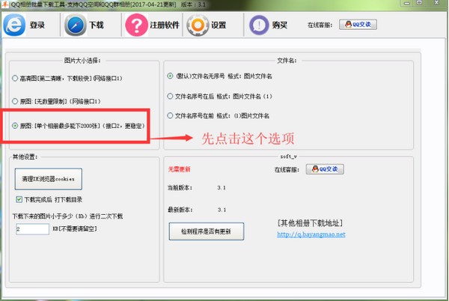Maximize the window
This screenshot has width=449, height=301.
pyautogui.click(x=419, y=3)
